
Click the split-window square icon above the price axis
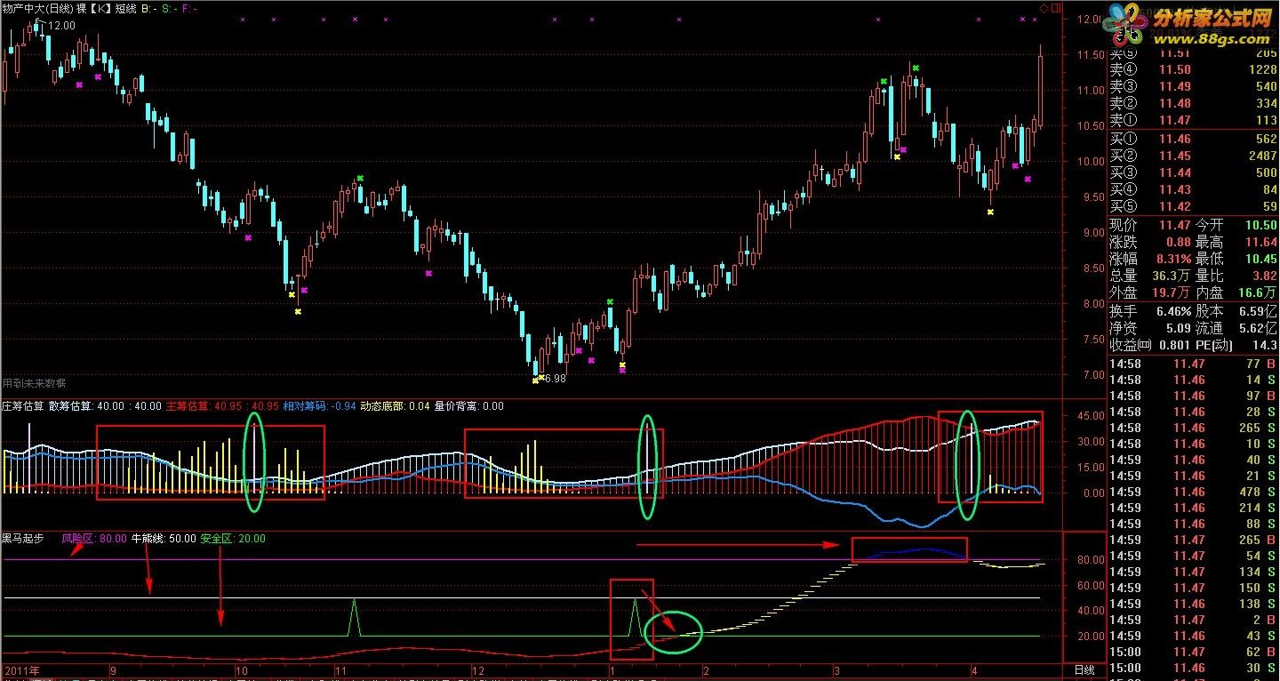click(1054, 8)
